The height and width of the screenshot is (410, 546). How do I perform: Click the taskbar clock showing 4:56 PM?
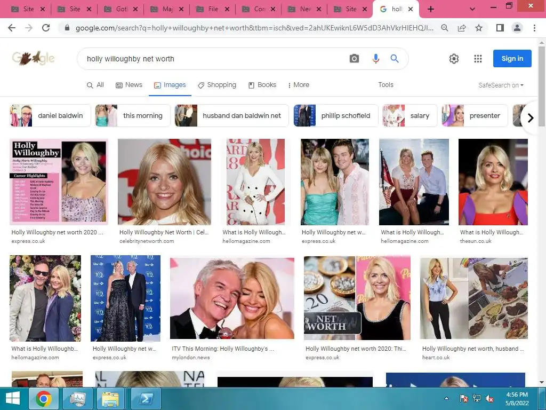coord(517,398)
